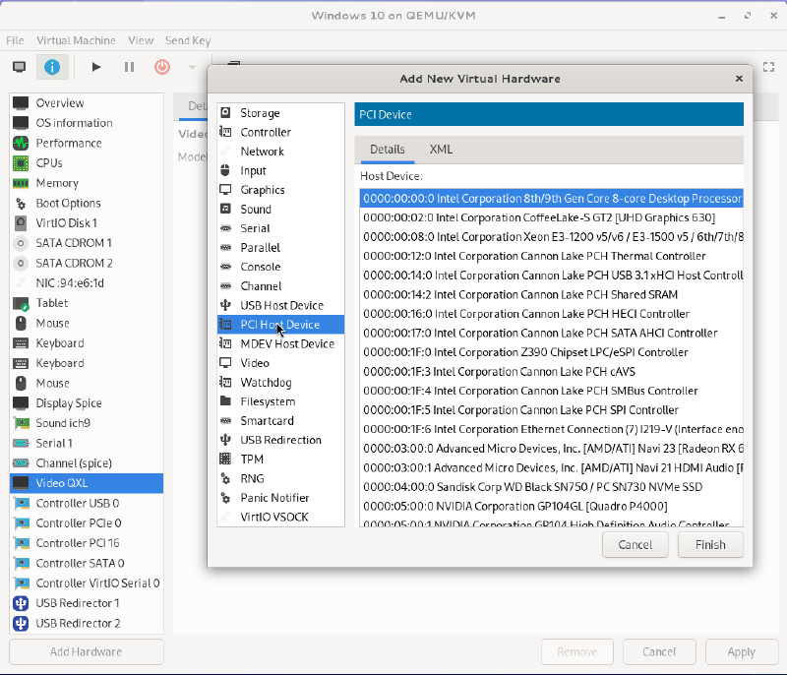Click the Remove button in main window
The width and height of the screenshot is (787, 675).
point(577,651)
